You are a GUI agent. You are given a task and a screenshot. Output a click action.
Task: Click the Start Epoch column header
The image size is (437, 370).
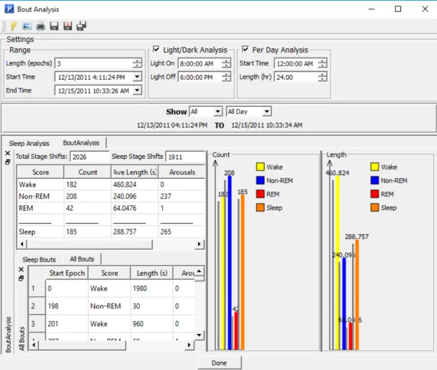pos(67,273)
